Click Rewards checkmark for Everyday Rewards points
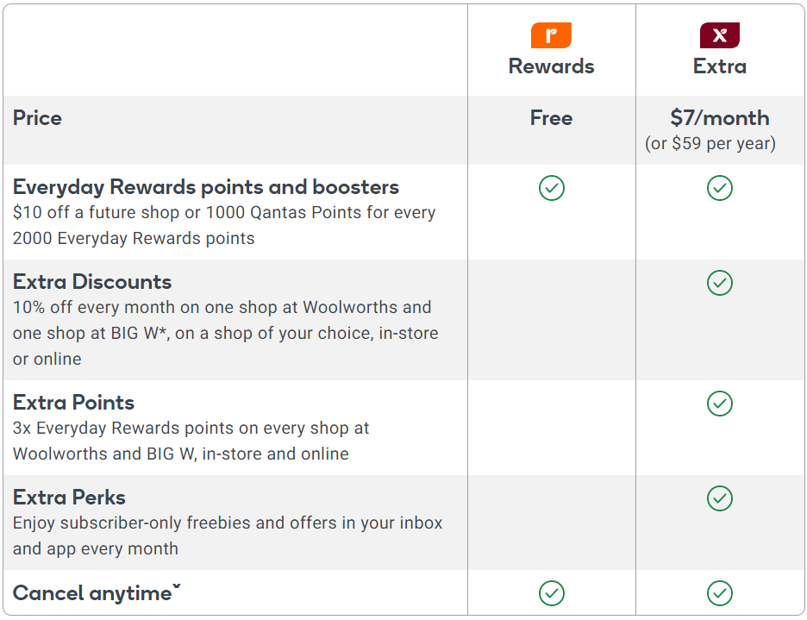This screenshot has width=807, height=620. click(551, 188)
